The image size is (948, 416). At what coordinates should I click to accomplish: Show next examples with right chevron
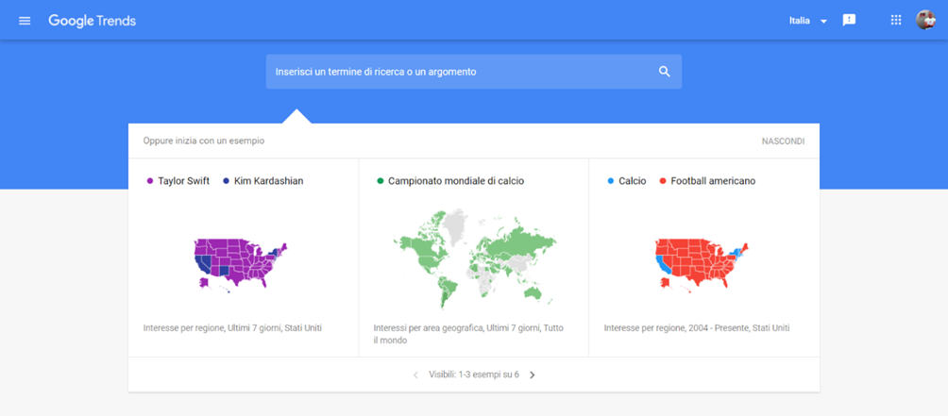532,374
